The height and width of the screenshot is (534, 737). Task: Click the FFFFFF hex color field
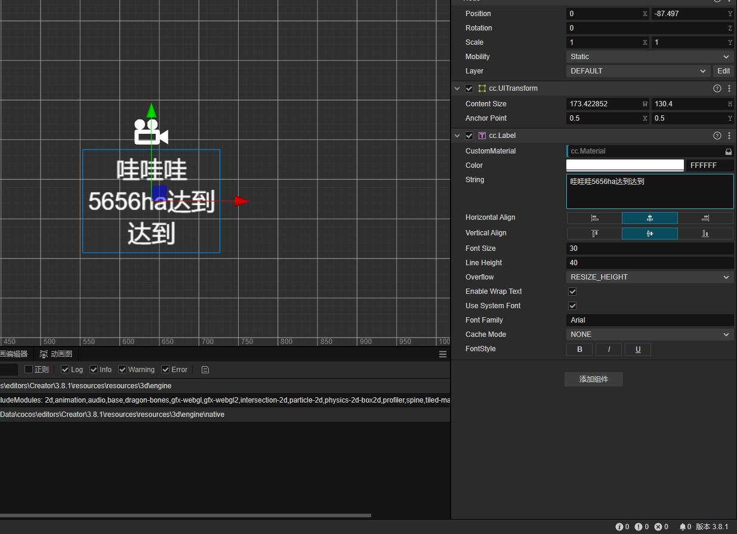click(710, 165)
